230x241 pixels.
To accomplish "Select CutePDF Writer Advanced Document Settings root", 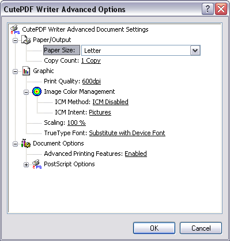I will (85, 29).
